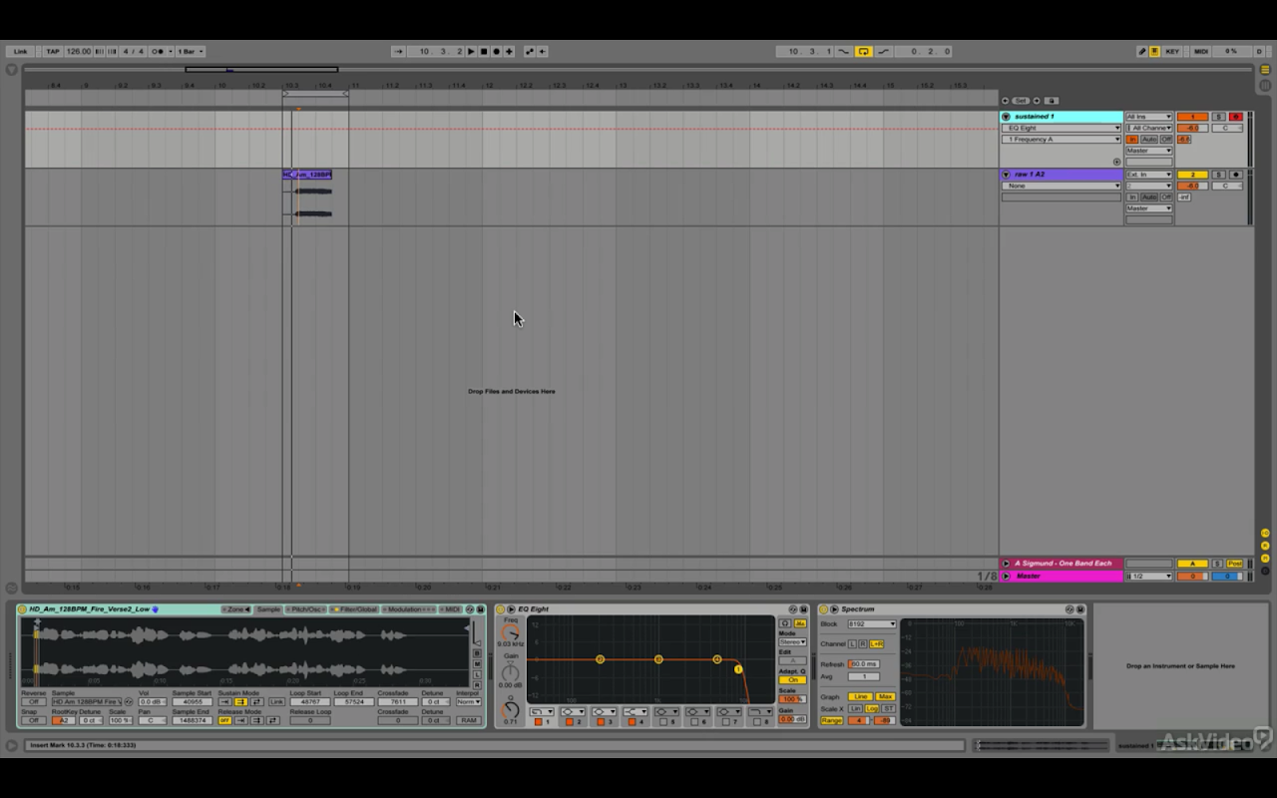This screenshot has height=798, width=1277.
Task: Fold the sustained 1 track
Action: (x=1006, y=117)
